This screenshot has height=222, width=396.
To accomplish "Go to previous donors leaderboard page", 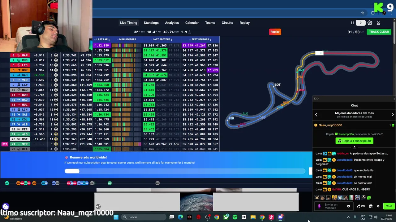I will click(316, 115).
